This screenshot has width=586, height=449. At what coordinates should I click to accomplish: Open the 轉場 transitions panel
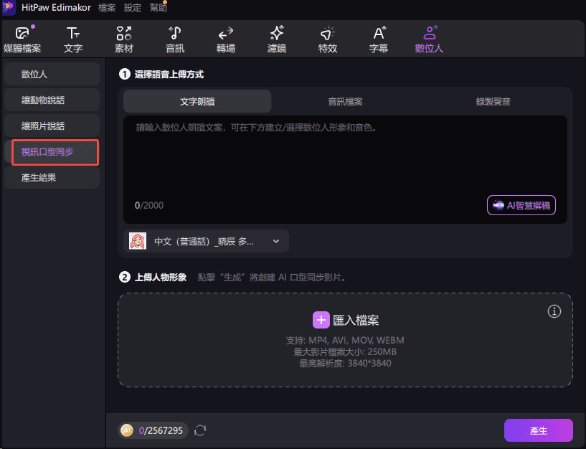[225, 39]
